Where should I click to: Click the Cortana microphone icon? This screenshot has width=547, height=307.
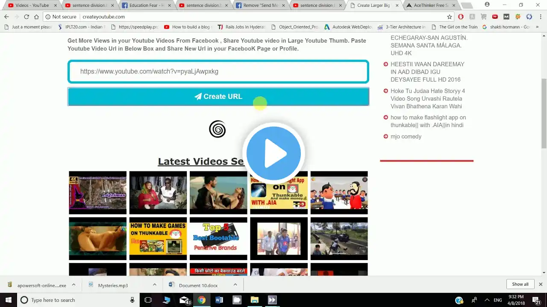point(132,300)
